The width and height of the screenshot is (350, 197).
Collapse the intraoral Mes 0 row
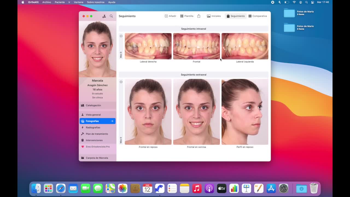click(x=121, y=36)
